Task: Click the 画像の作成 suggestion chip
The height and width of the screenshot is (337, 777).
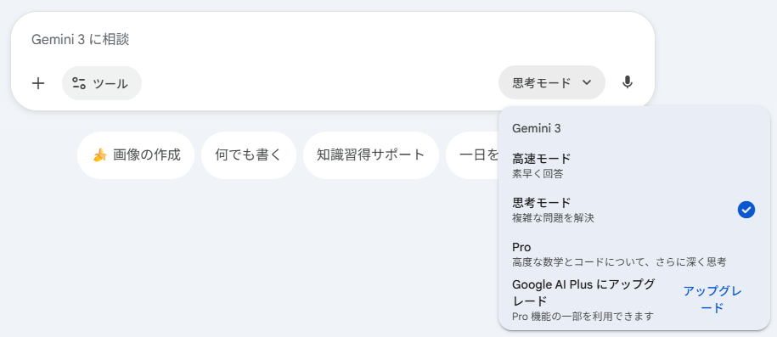Action: point(135,155)
